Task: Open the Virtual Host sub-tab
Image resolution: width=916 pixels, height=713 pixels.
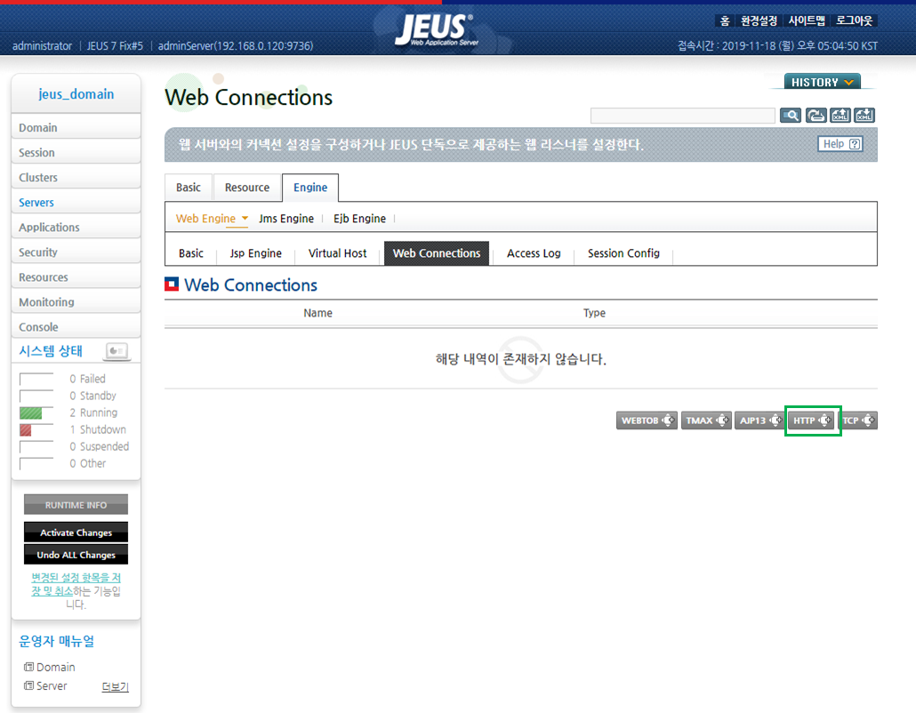Action: point(338,253)
